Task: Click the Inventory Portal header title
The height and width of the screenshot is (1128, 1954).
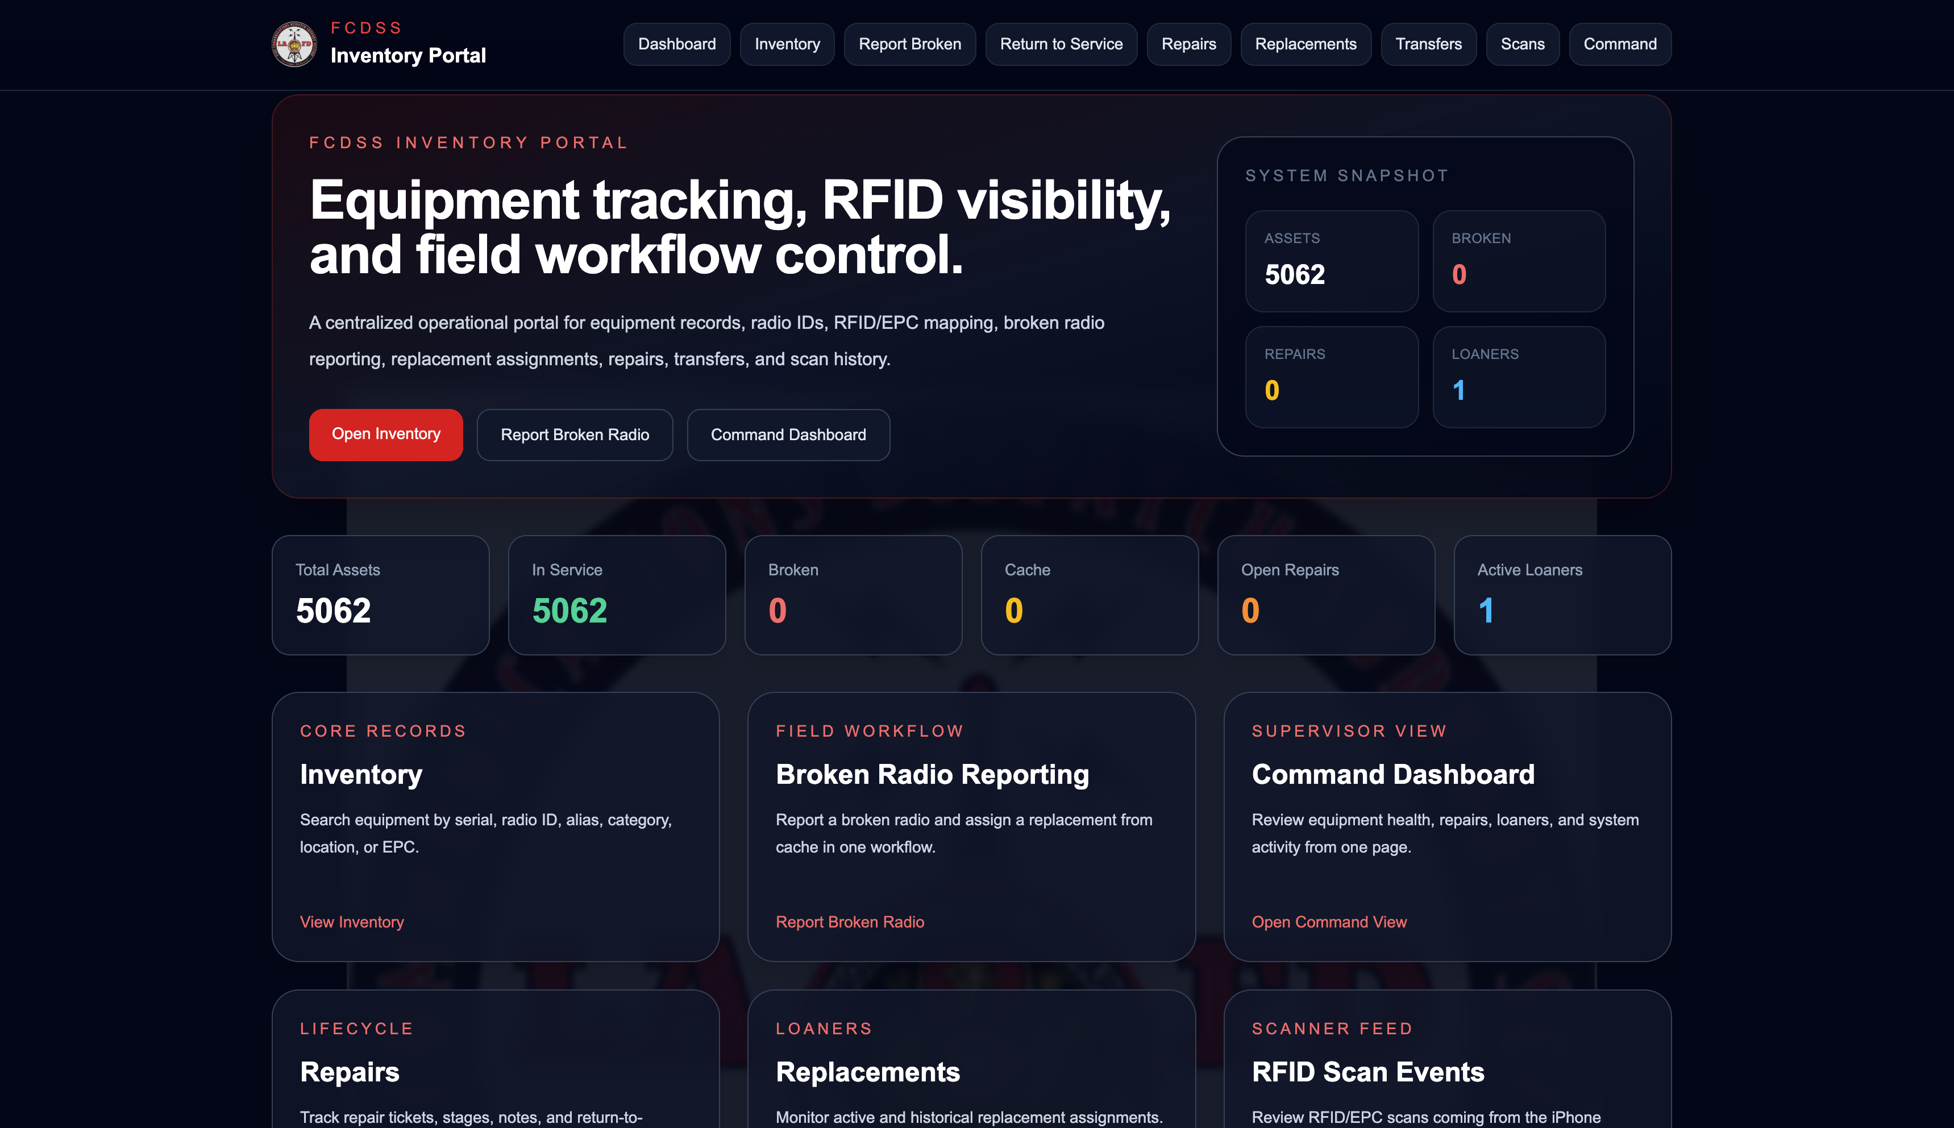Action: point(408,56)
